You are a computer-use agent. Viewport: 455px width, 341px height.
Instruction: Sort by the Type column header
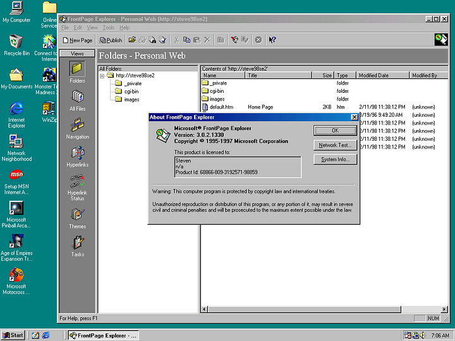345,75
